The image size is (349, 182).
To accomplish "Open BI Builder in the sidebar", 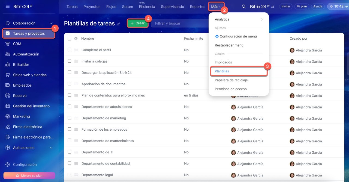I will [21, 64].
